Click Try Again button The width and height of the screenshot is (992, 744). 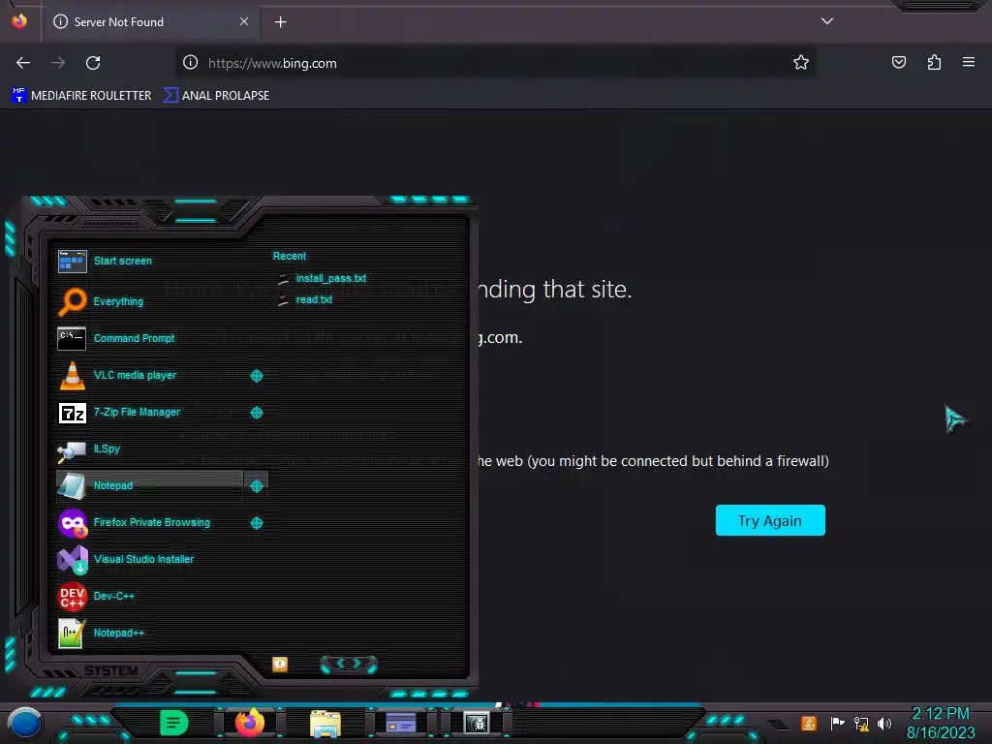click(x=770, y=520)
